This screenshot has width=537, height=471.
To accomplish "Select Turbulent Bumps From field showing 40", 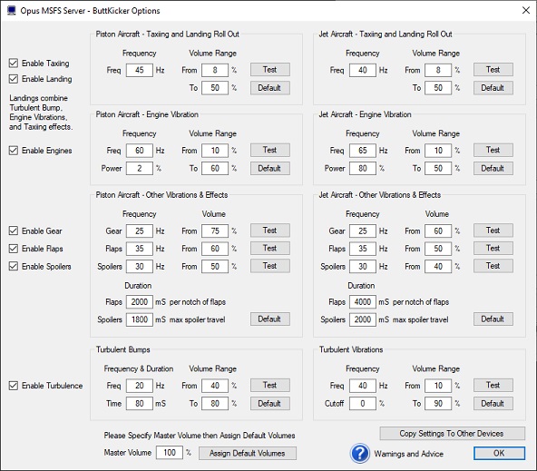I will (x=215, y=386).
